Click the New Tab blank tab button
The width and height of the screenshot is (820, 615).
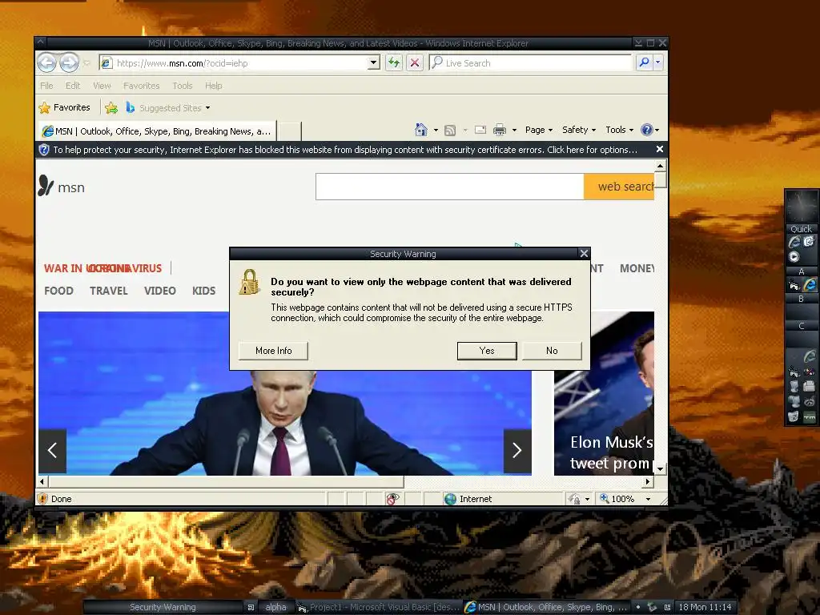[289, 131]
